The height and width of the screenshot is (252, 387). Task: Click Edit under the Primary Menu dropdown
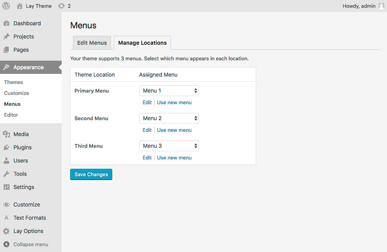pos(147,102)
